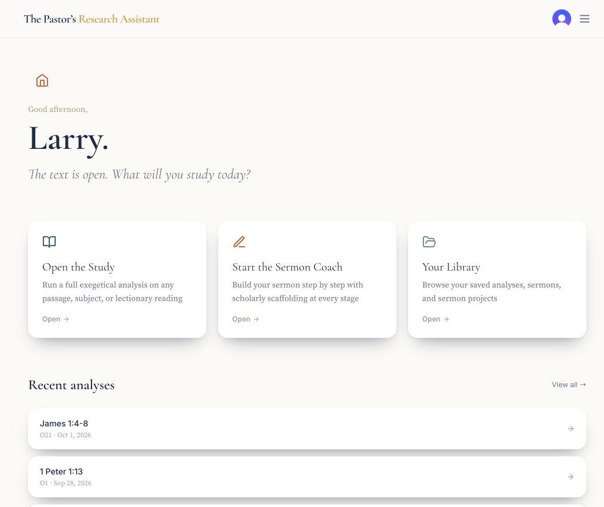Click the exegetical analysis description text

pos(113,291)
